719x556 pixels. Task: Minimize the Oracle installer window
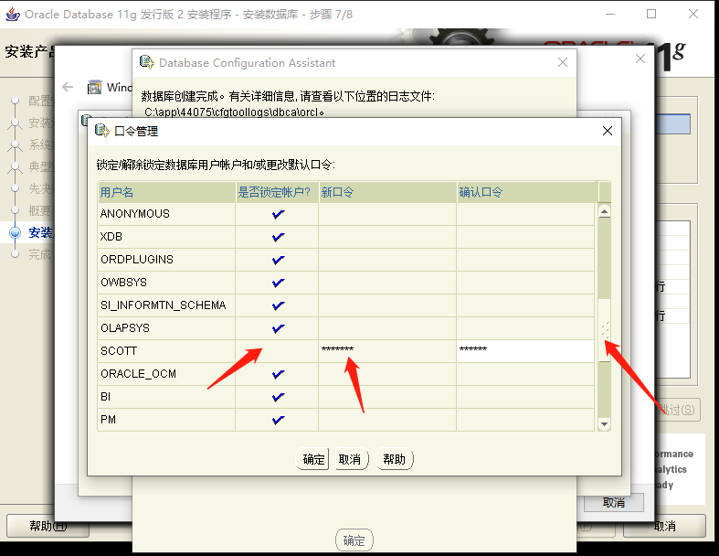610,15
